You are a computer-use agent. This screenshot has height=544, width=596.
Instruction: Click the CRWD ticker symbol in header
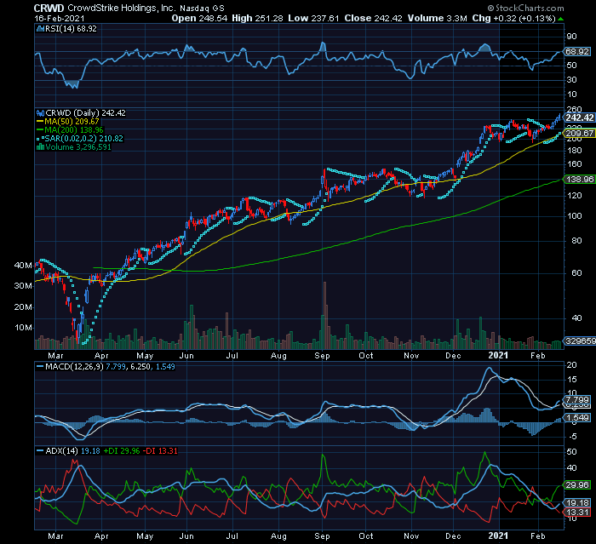tap(49, 8)
